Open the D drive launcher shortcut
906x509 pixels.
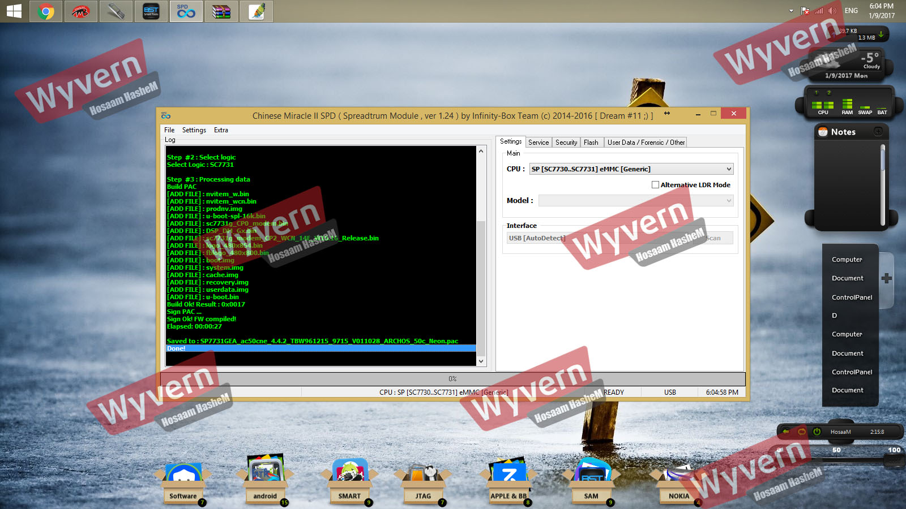click(x=834, y=316)
